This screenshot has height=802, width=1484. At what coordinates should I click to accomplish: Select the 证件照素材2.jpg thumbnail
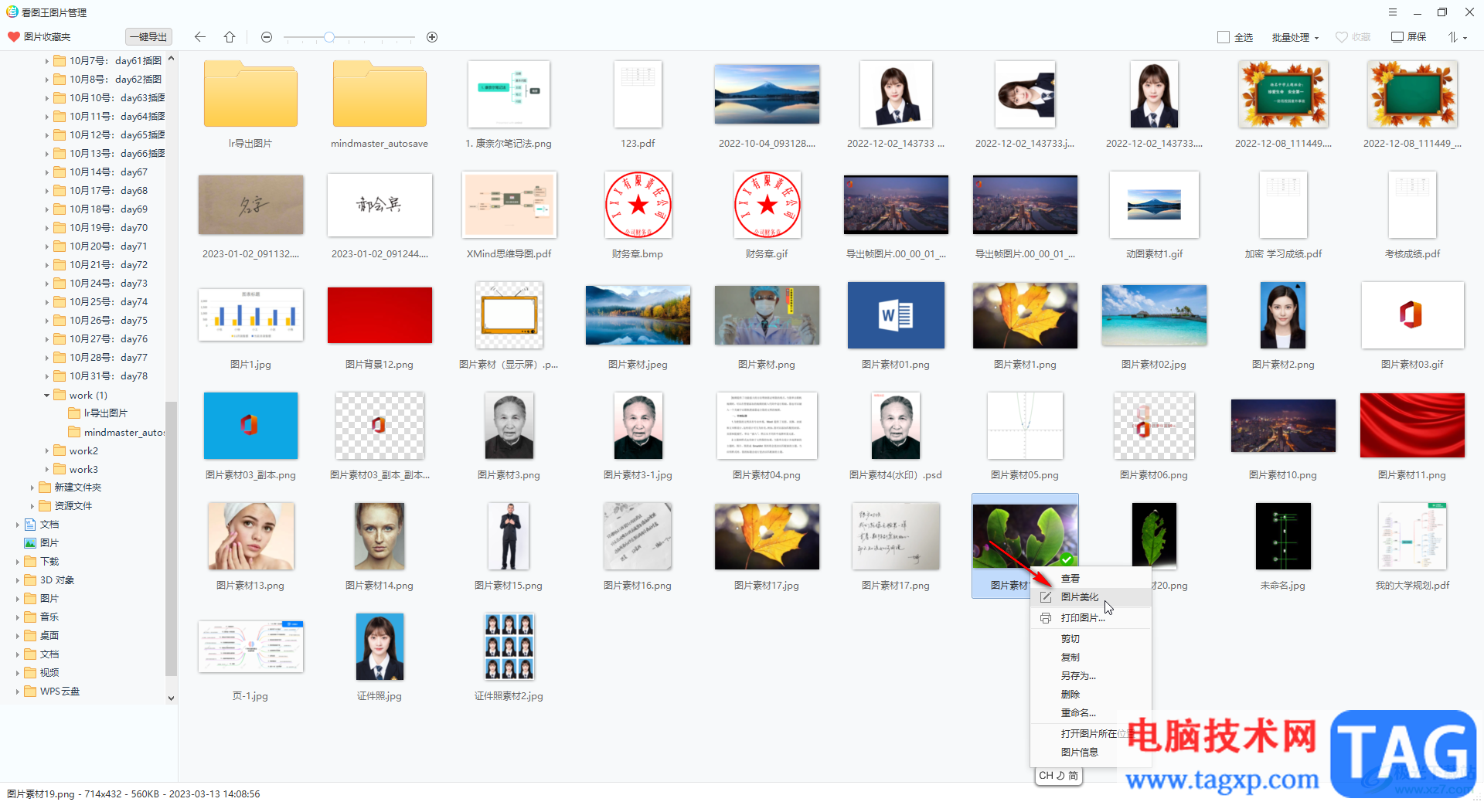509,647
